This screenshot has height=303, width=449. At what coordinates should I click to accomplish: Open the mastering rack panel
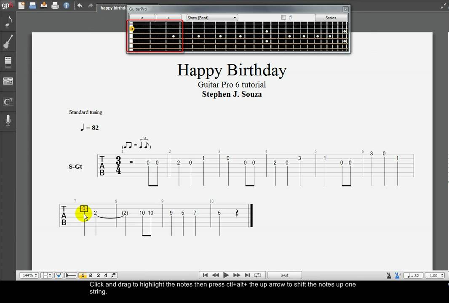pos(8,82)
